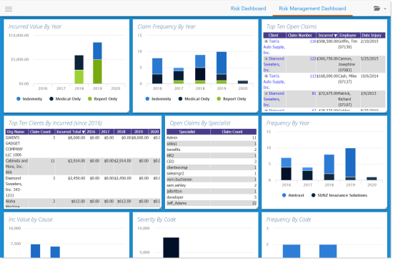Expand Tom's Auto Supply claim 116 row
This screenshot has height=260, width=393.
(x=267, y=41)
